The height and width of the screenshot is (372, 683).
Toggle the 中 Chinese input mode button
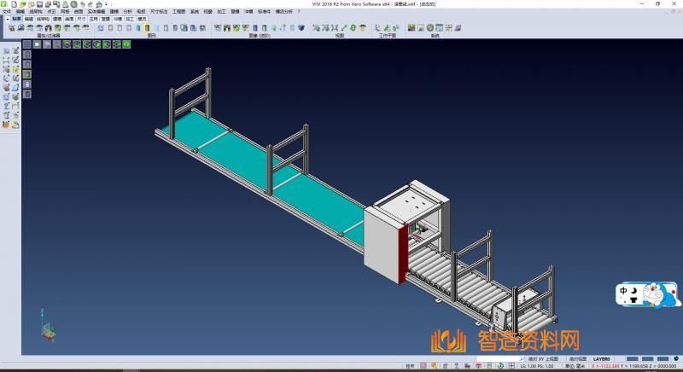(x=625, y=291)
